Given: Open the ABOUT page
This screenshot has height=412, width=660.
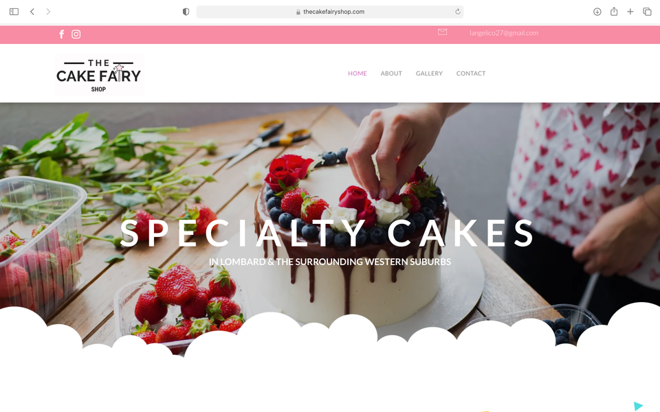Looking at the screenshot, I should (x=391, y=73).
